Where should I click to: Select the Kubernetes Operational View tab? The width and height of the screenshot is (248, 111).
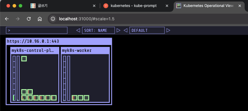coord(209,6)
